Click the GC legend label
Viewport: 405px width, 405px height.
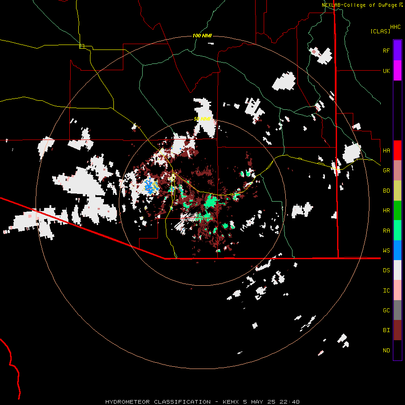point(386,310)
